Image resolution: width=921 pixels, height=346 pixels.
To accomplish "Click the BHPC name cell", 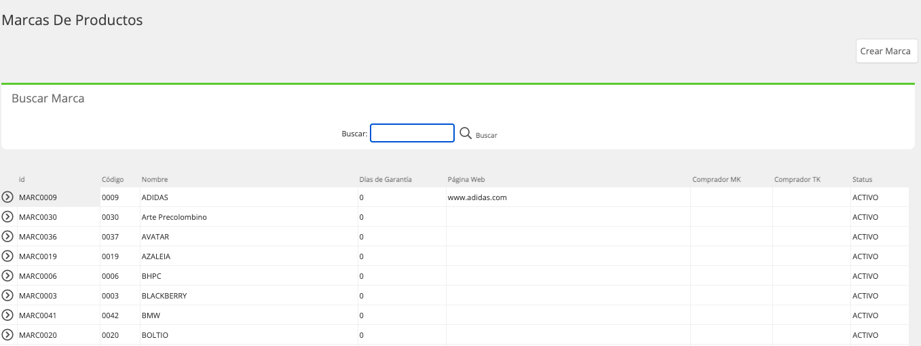I will click(x=249, y=276).
